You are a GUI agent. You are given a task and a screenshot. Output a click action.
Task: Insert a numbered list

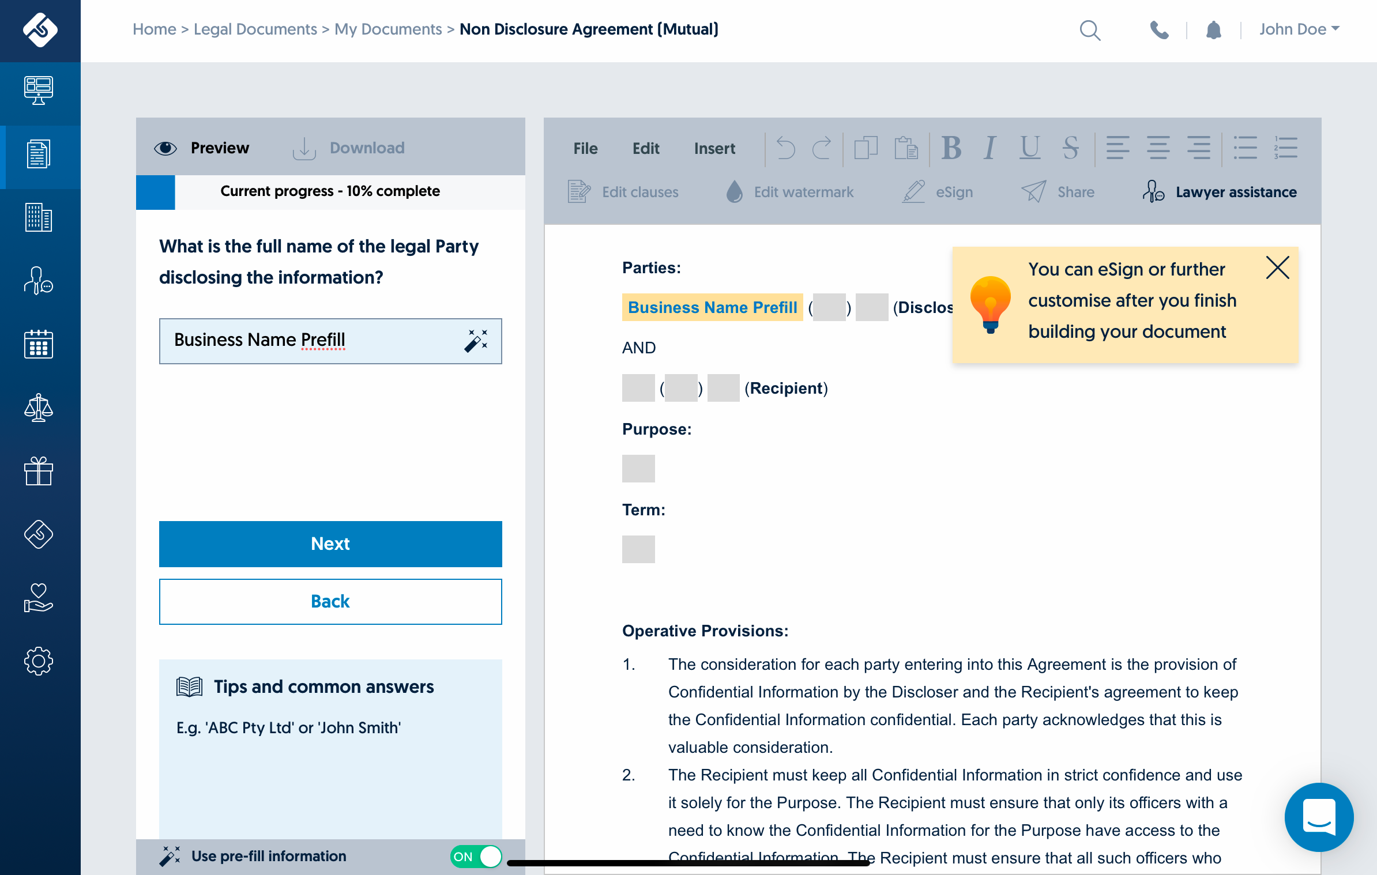pos(1285,148)
